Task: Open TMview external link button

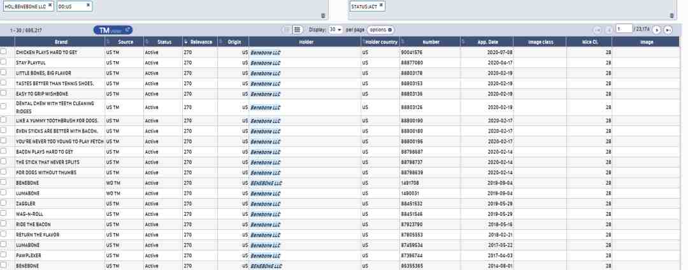Action: point(113,30)
